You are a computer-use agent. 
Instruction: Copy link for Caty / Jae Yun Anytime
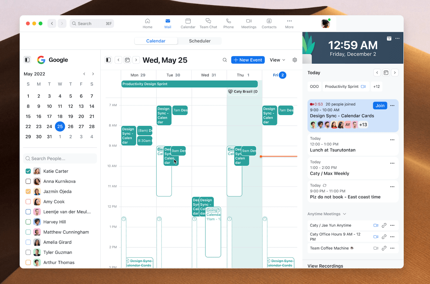tap(384, 226)
